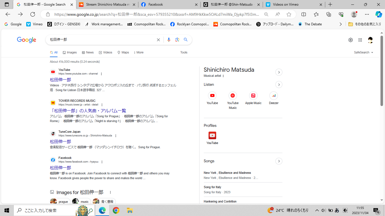The height and width of the screenshot is (216, 385).
Task: Open more options for the Tower Records result
Action: coord(102,105)
